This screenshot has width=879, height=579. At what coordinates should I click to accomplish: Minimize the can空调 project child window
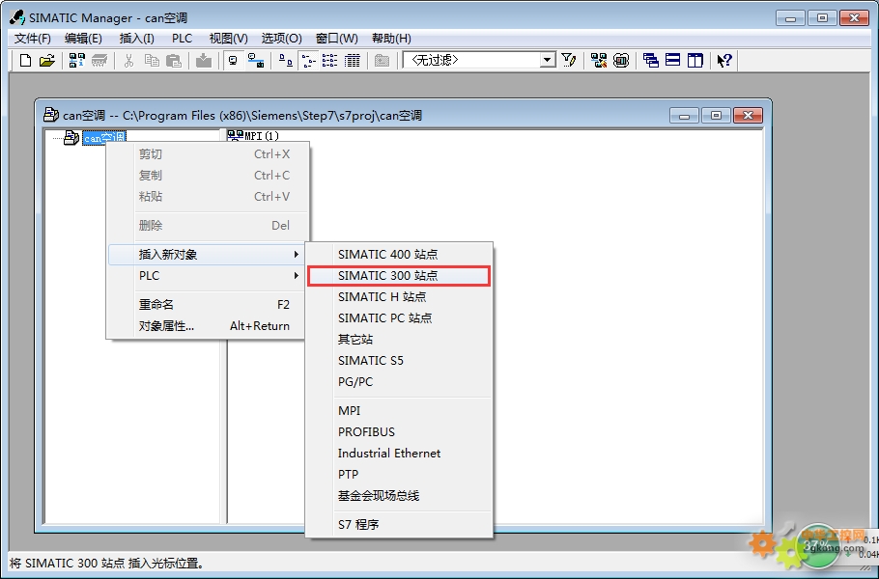click(x=684, y=116)
